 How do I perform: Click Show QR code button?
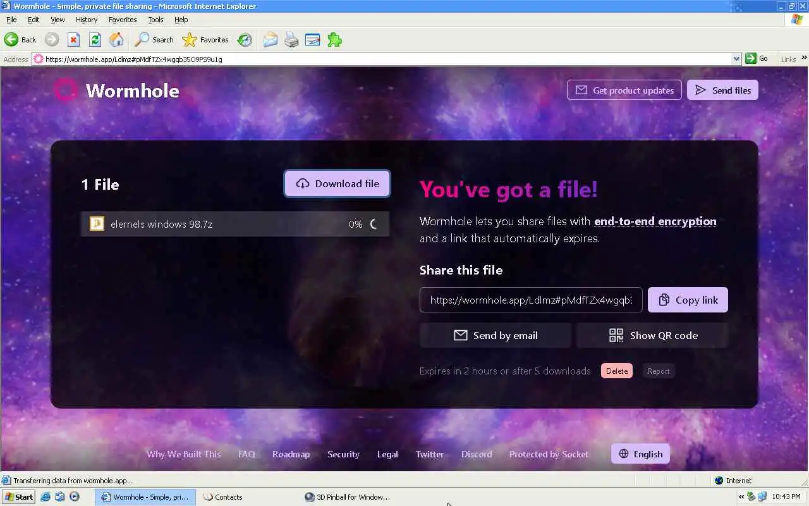click(x=652, y=335)
